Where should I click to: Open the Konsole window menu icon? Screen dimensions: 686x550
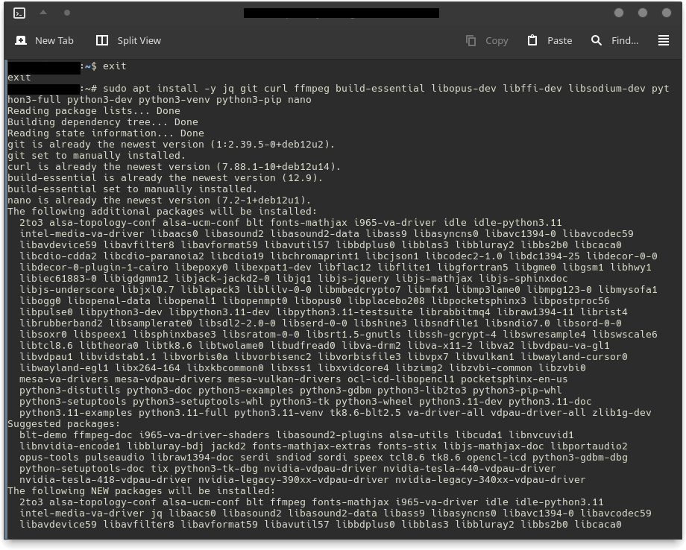tap(19, 13)
